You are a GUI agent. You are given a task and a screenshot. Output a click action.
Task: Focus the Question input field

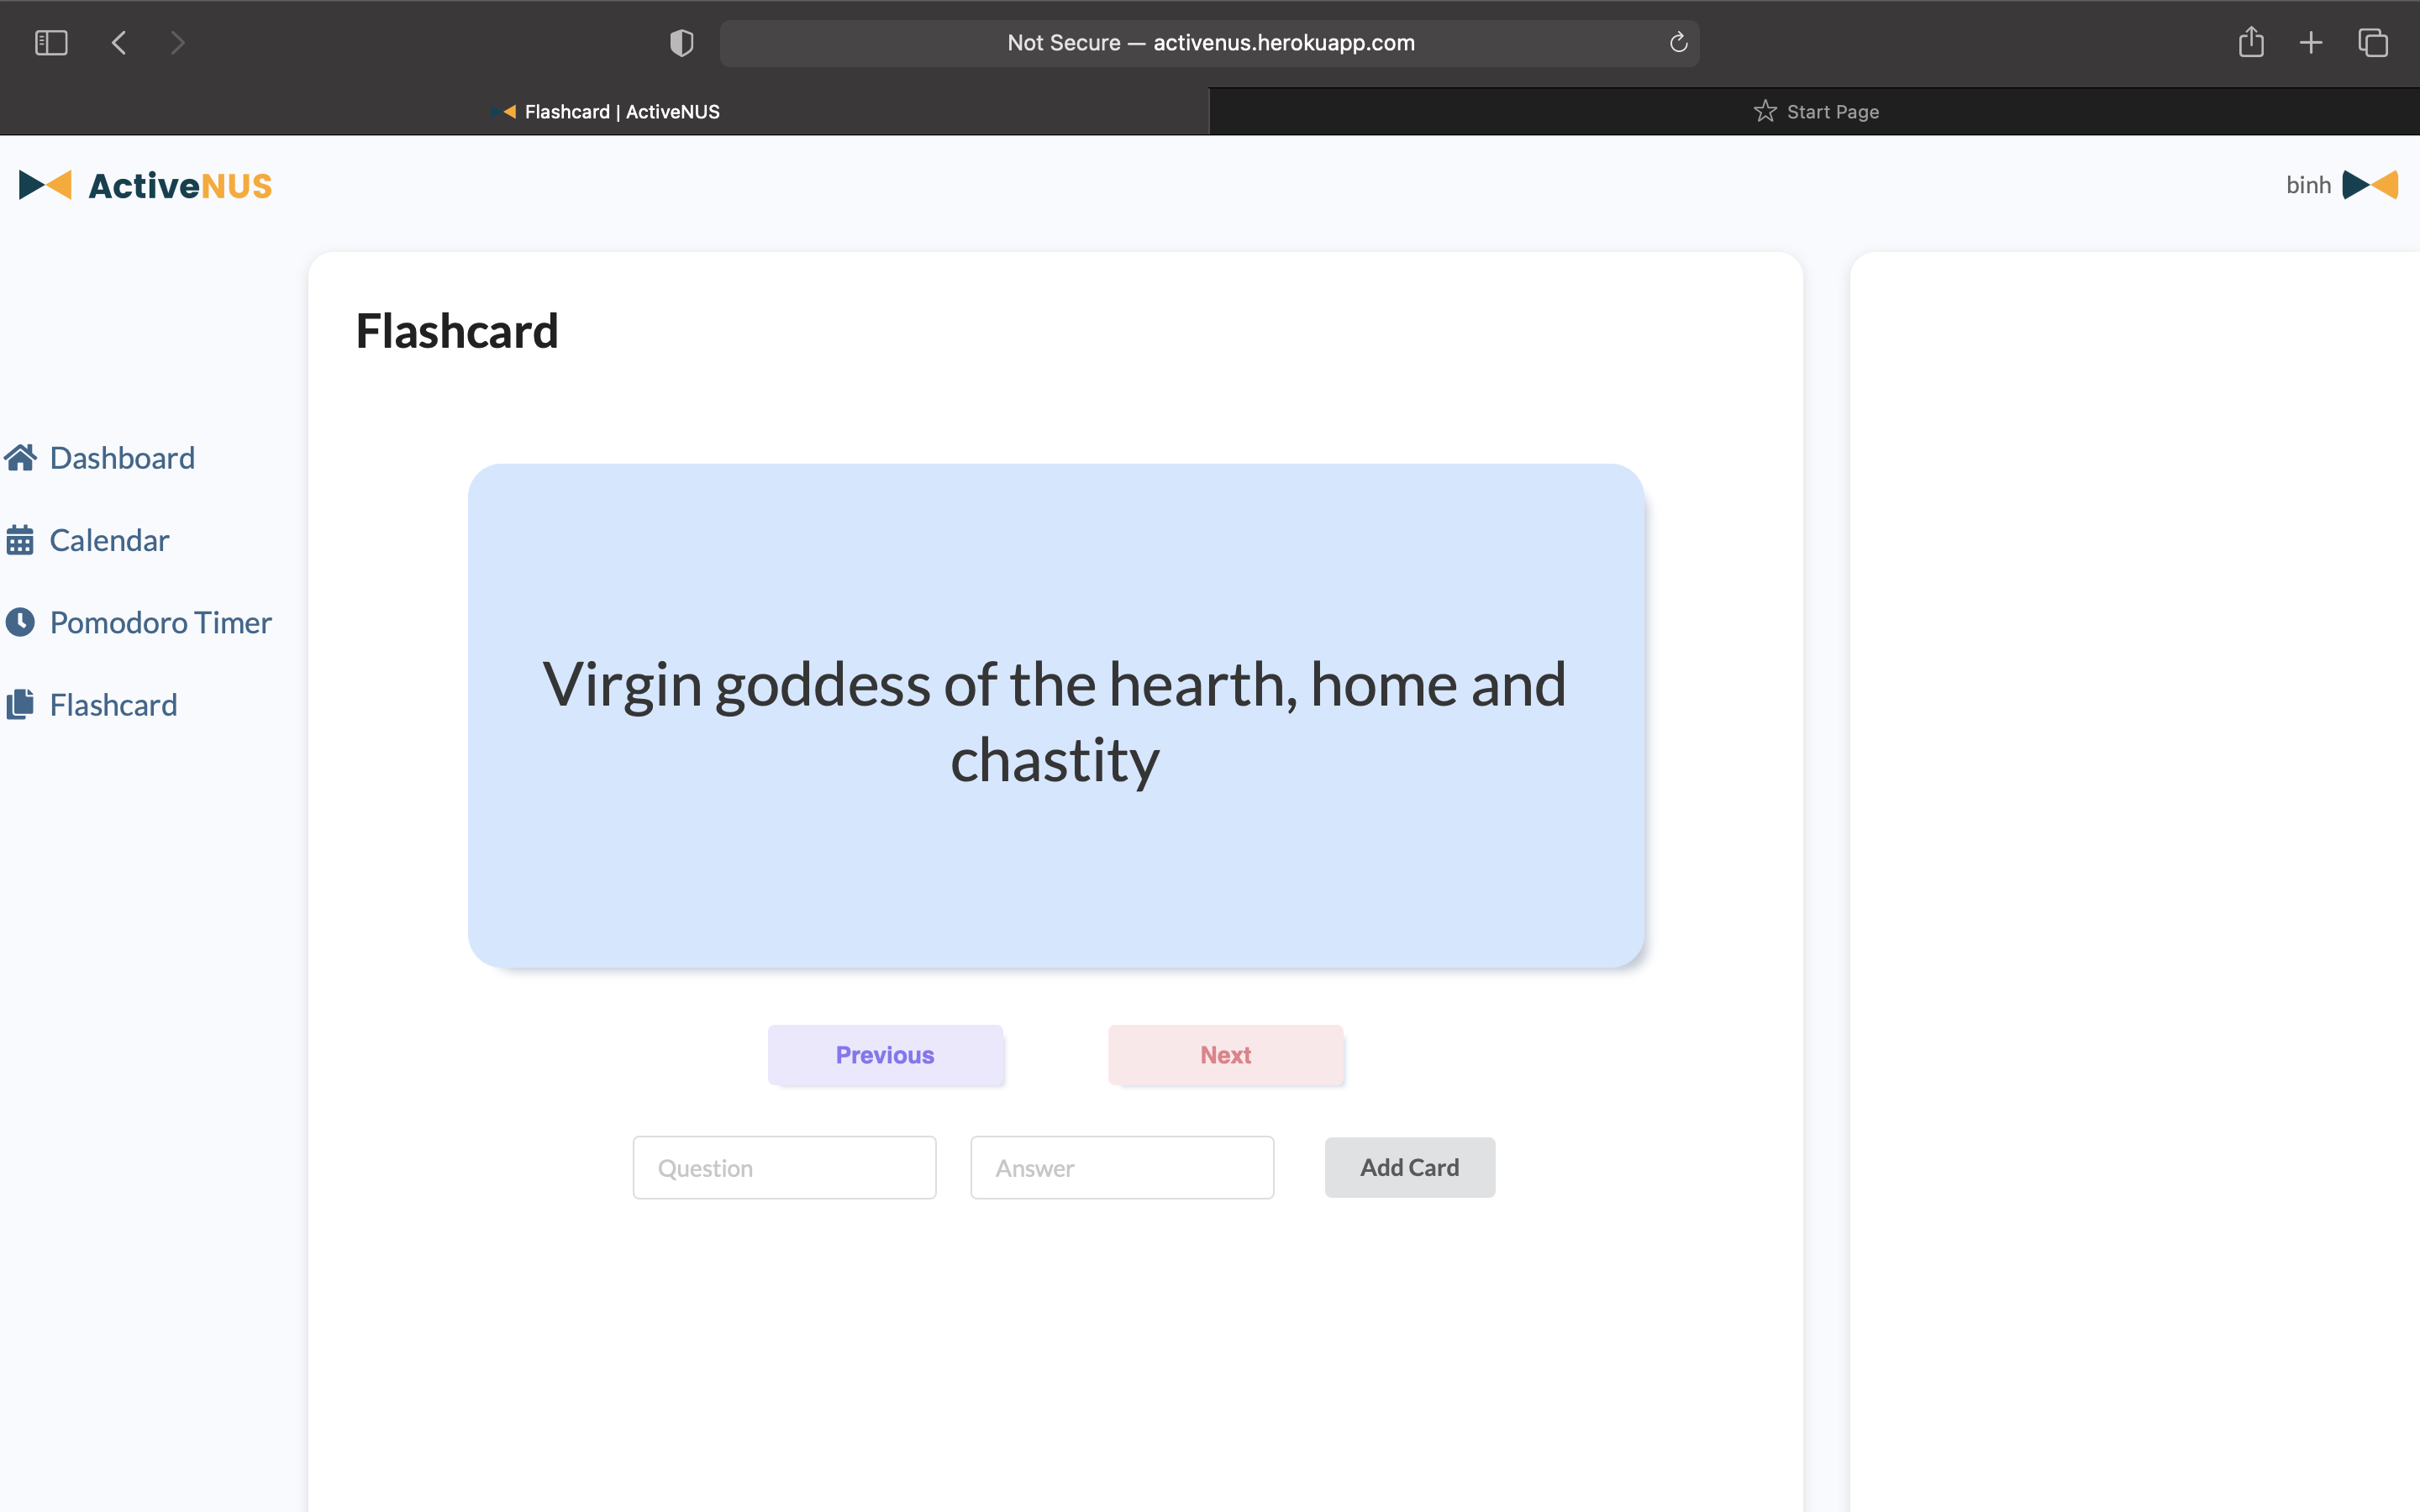(784, 1168)
